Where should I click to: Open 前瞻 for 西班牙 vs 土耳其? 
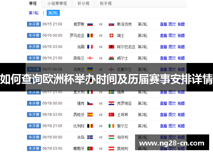click(181, 114)
